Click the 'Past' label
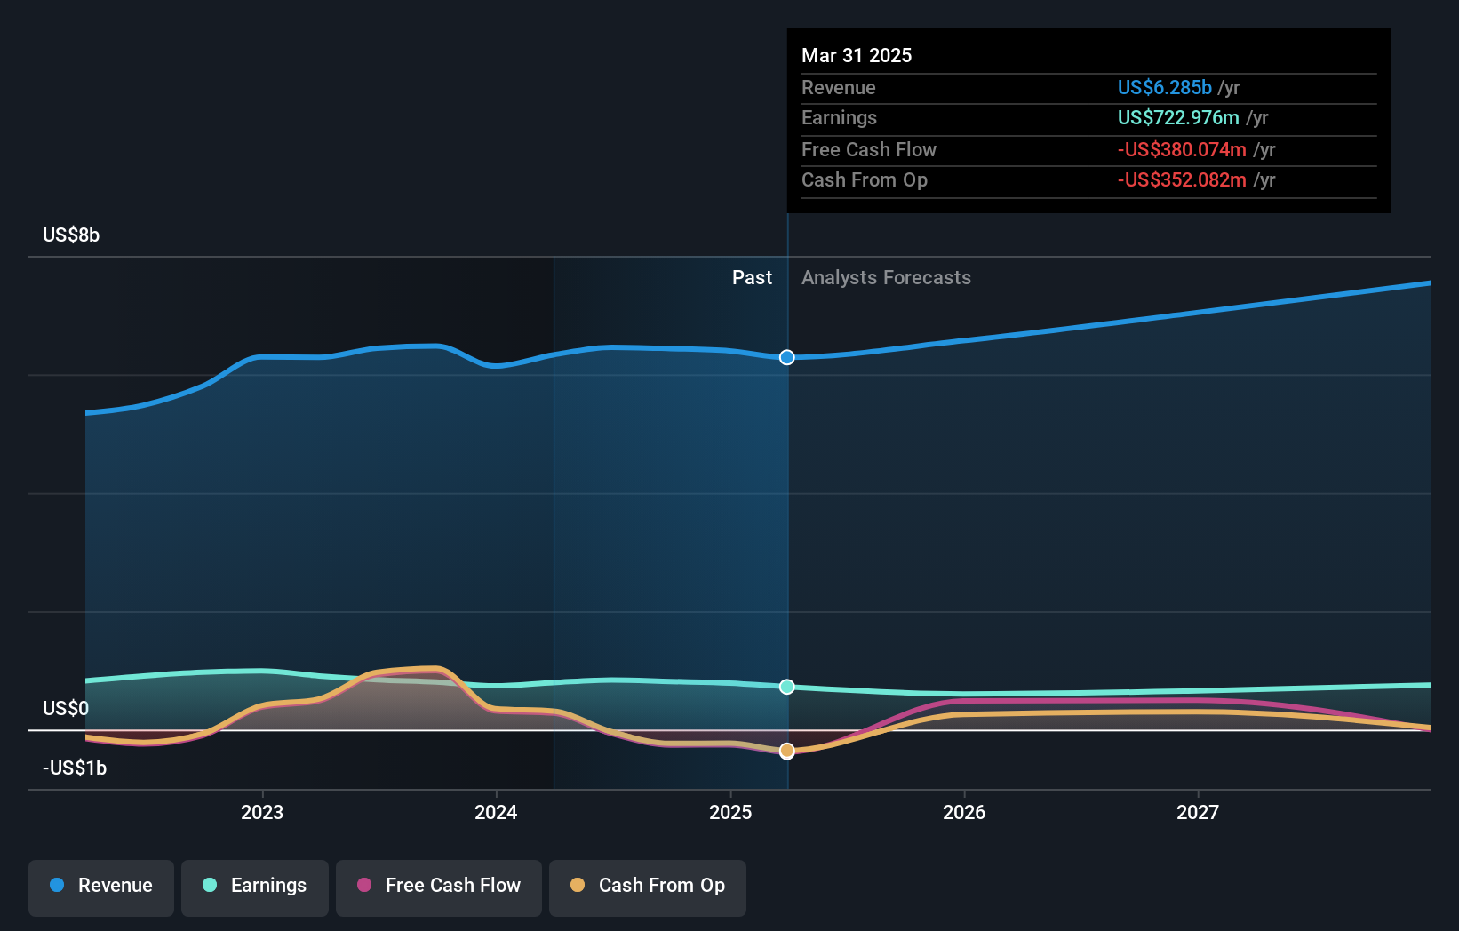1459x931 pixels. pyautogui.click(x=752, y=278)
